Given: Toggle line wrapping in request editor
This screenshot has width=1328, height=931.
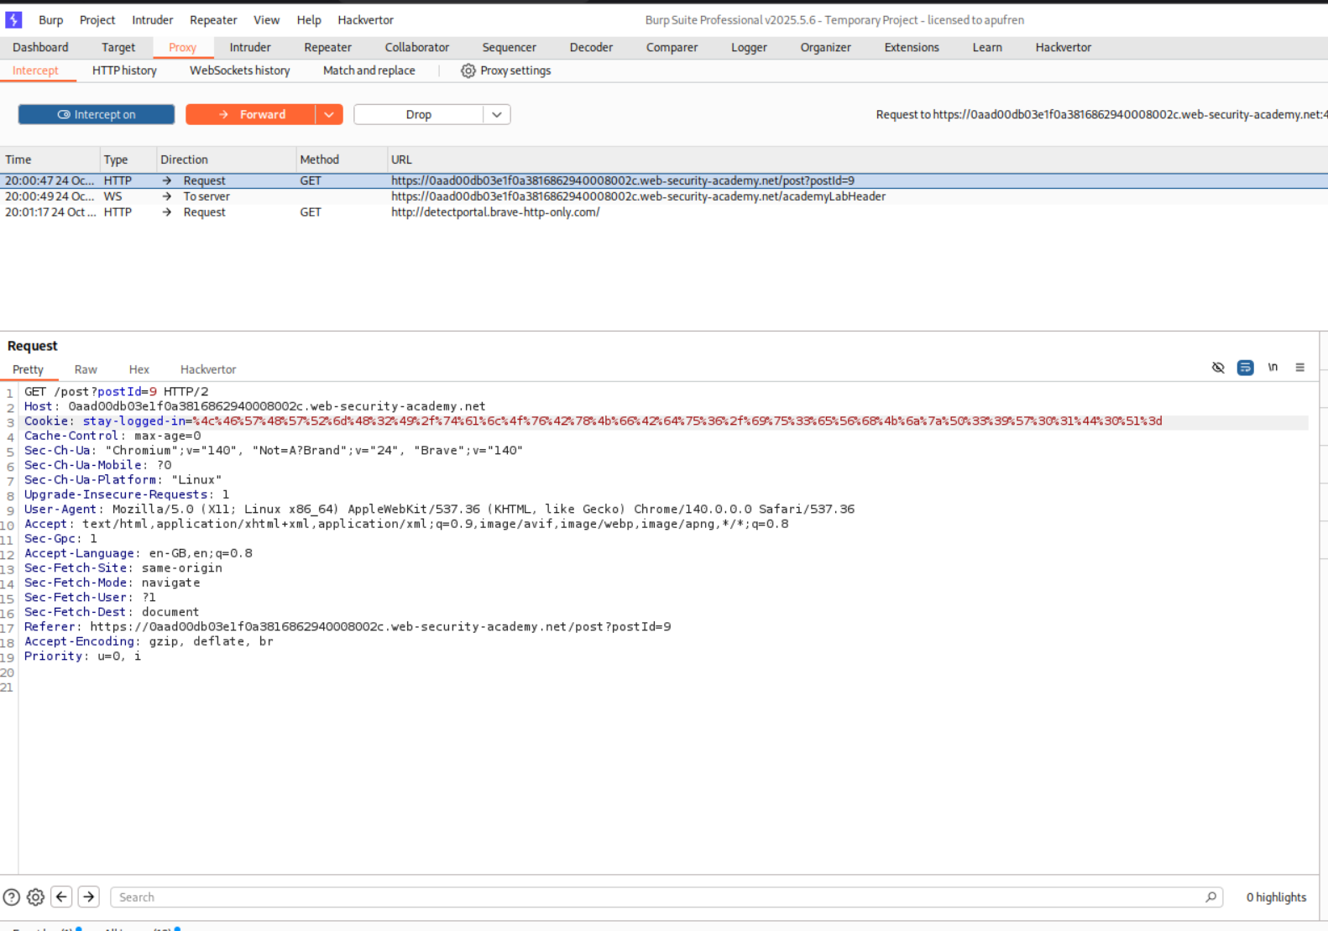Looking at the screenshot, I should point(1245,368).
